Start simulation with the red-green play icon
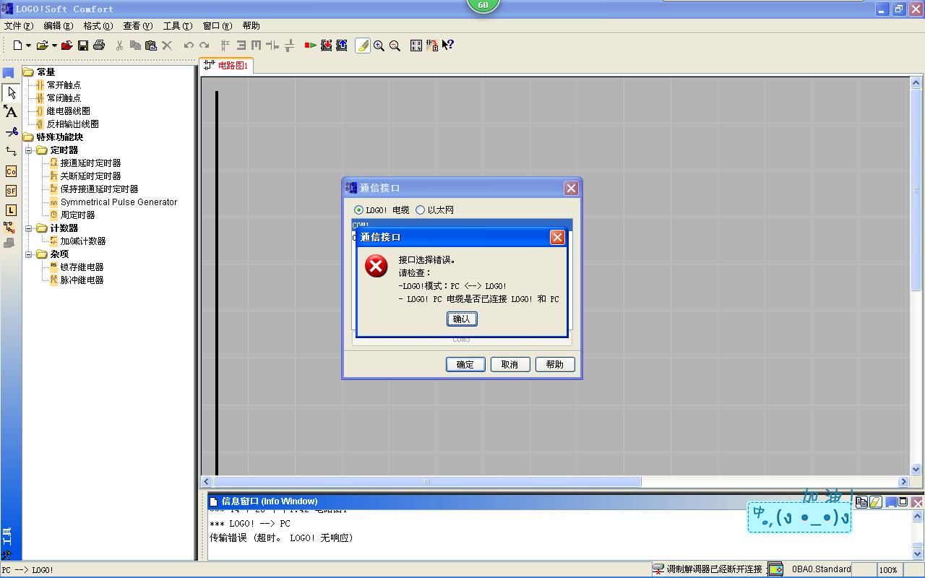Screen dimensions: 925x578 [311, 46]
